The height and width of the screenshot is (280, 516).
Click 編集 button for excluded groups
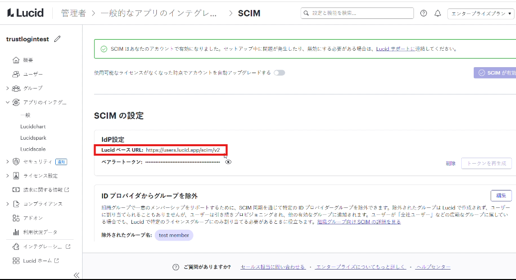(x=501, y=195)
